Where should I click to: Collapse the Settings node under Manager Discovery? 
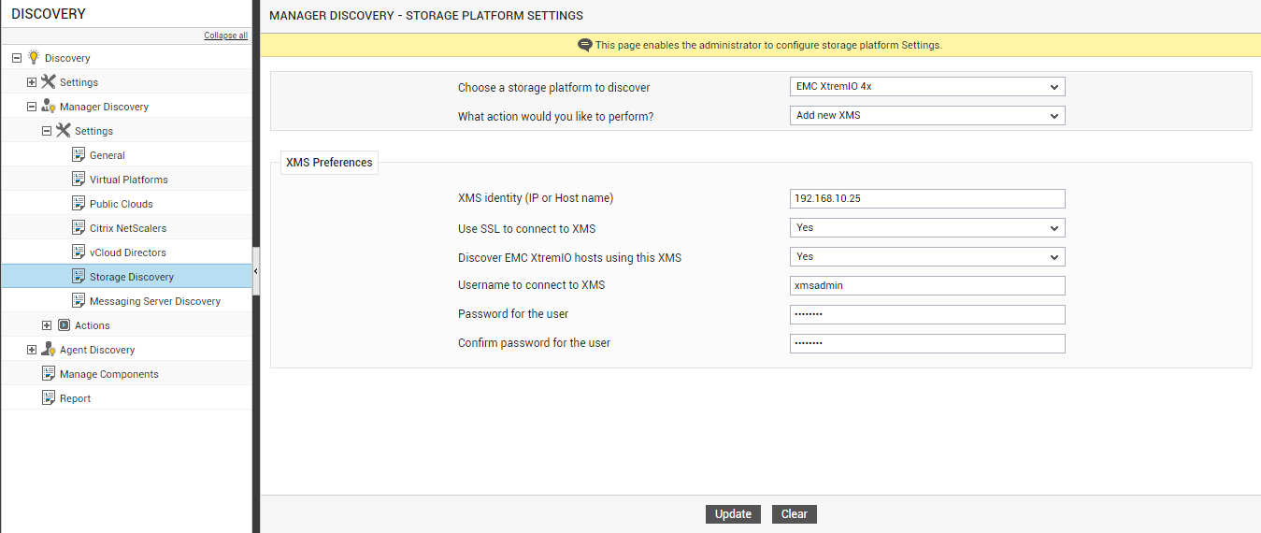(x=47, y=131)
